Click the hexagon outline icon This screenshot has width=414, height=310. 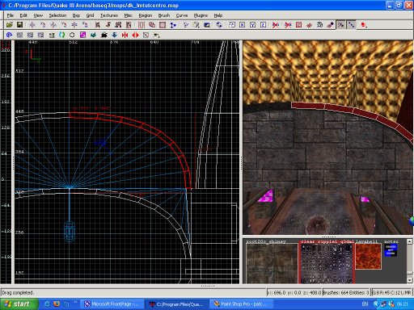tap(72, 35)
